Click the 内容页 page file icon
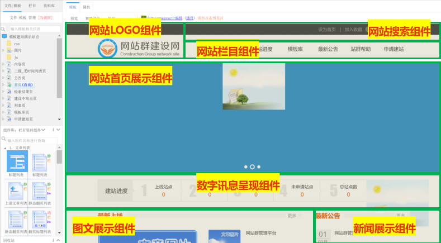The height and width of the screenshot is (243, 441). 9,64
